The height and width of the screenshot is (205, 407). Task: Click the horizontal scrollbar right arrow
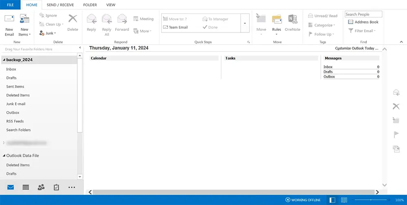377,192
